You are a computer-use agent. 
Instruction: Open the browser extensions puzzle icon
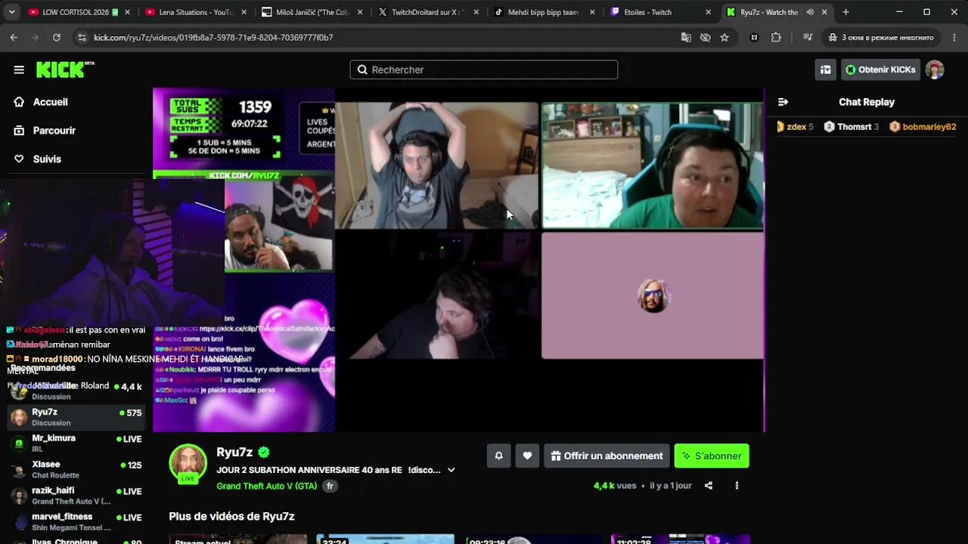point(776,37)
